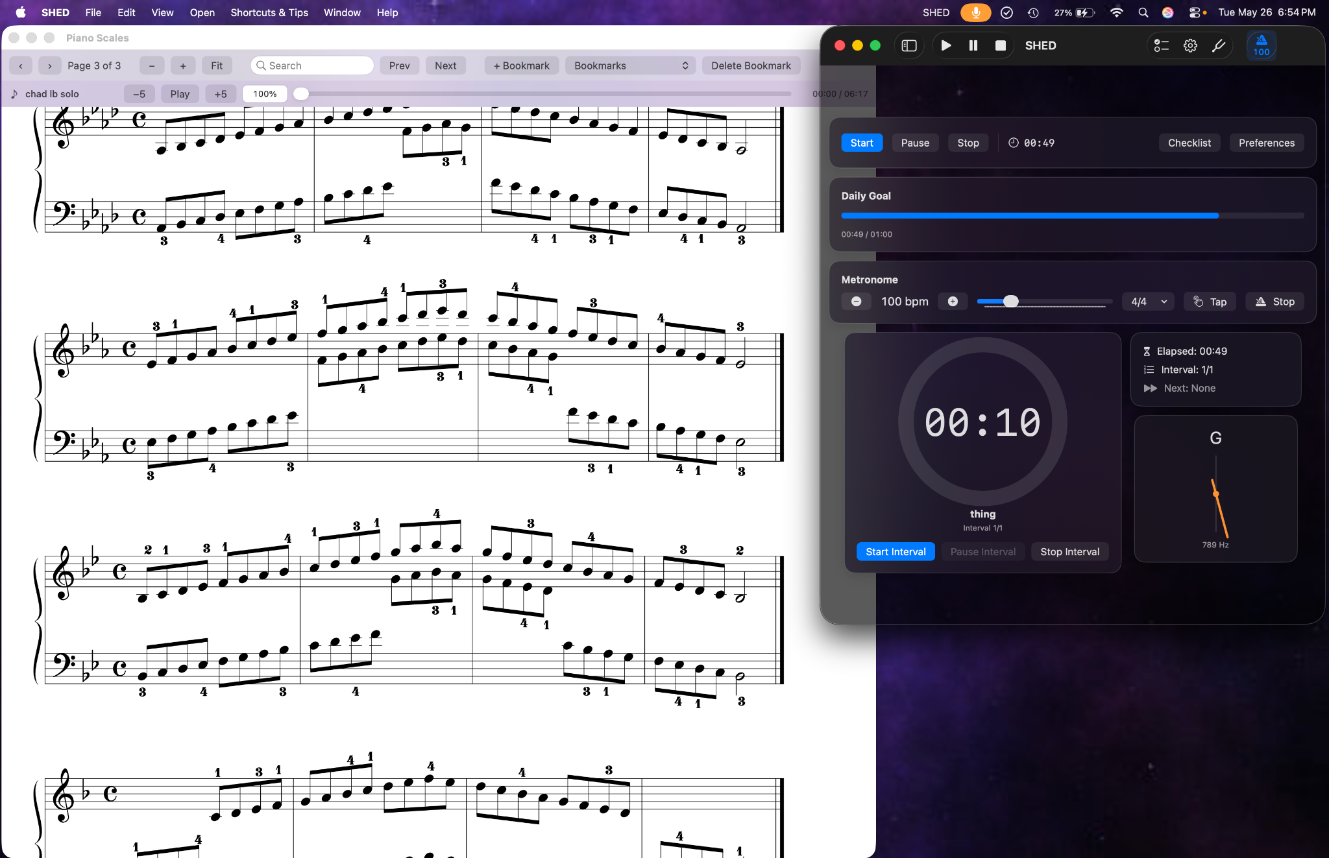Decrease metronome tempo with minus icon
Screen dimensions: 1329x858
857,302
